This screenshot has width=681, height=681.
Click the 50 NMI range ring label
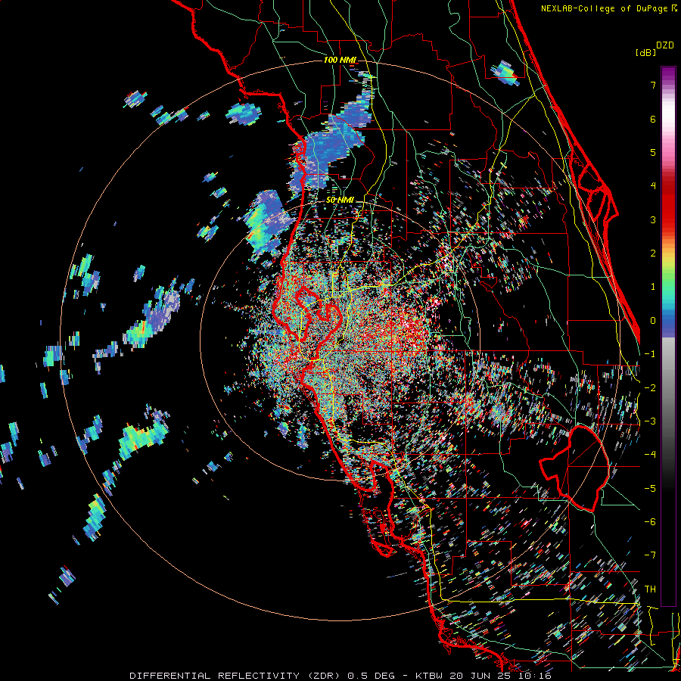coord(340,201)
